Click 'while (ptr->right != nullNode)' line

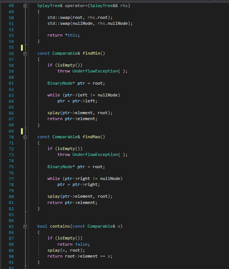coord(85,178)
